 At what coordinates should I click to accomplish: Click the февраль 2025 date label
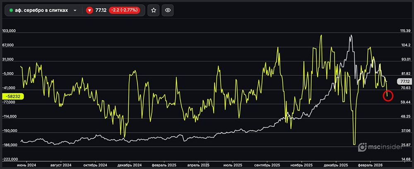(x=164, y=165)
